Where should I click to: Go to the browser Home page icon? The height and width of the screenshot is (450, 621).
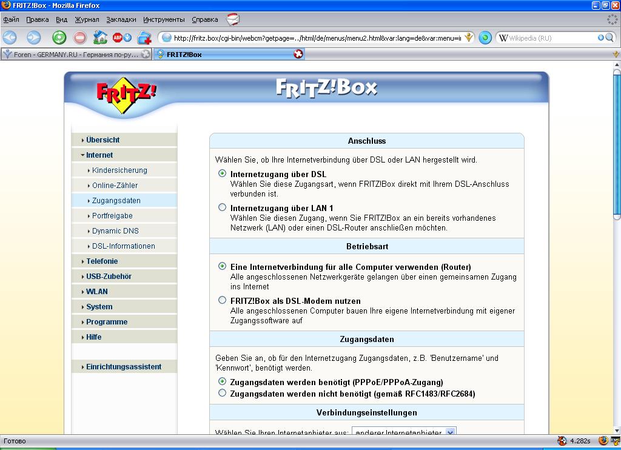[x=101, y=38]
